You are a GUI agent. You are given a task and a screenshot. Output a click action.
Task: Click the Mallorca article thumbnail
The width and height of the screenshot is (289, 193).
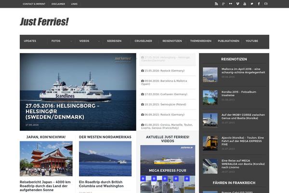tap(210, 75)
